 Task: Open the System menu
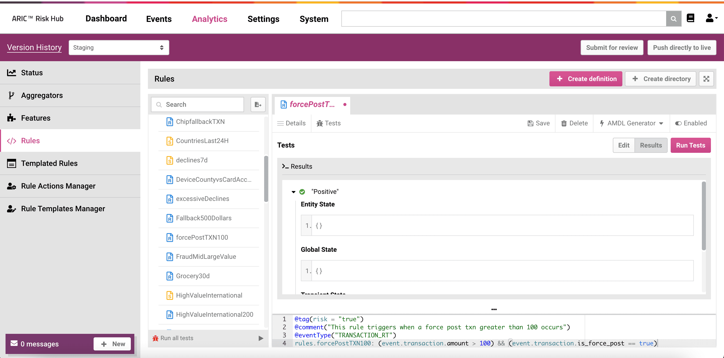pyautogui.click(x=314, y=19)
